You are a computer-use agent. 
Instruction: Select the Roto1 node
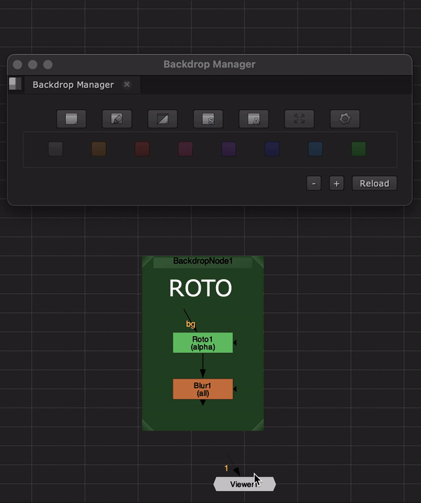(203, 342)
